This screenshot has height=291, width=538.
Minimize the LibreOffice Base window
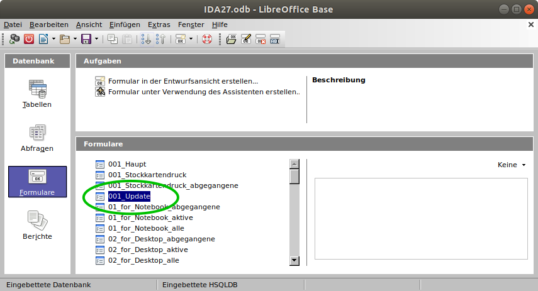(x=503, y=9)
